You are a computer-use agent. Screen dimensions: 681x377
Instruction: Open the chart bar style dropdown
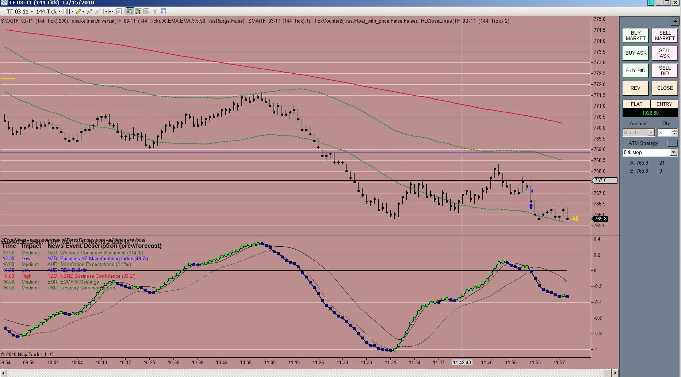[69, 11]
